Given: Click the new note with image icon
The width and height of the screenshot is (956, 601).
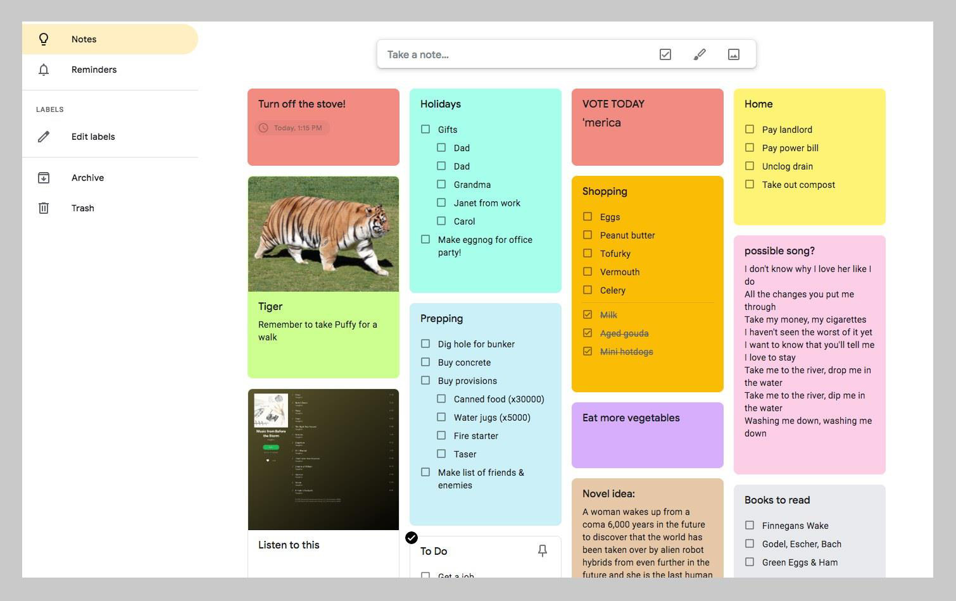Looking at the screenshot, I should (x=733, y=54).
